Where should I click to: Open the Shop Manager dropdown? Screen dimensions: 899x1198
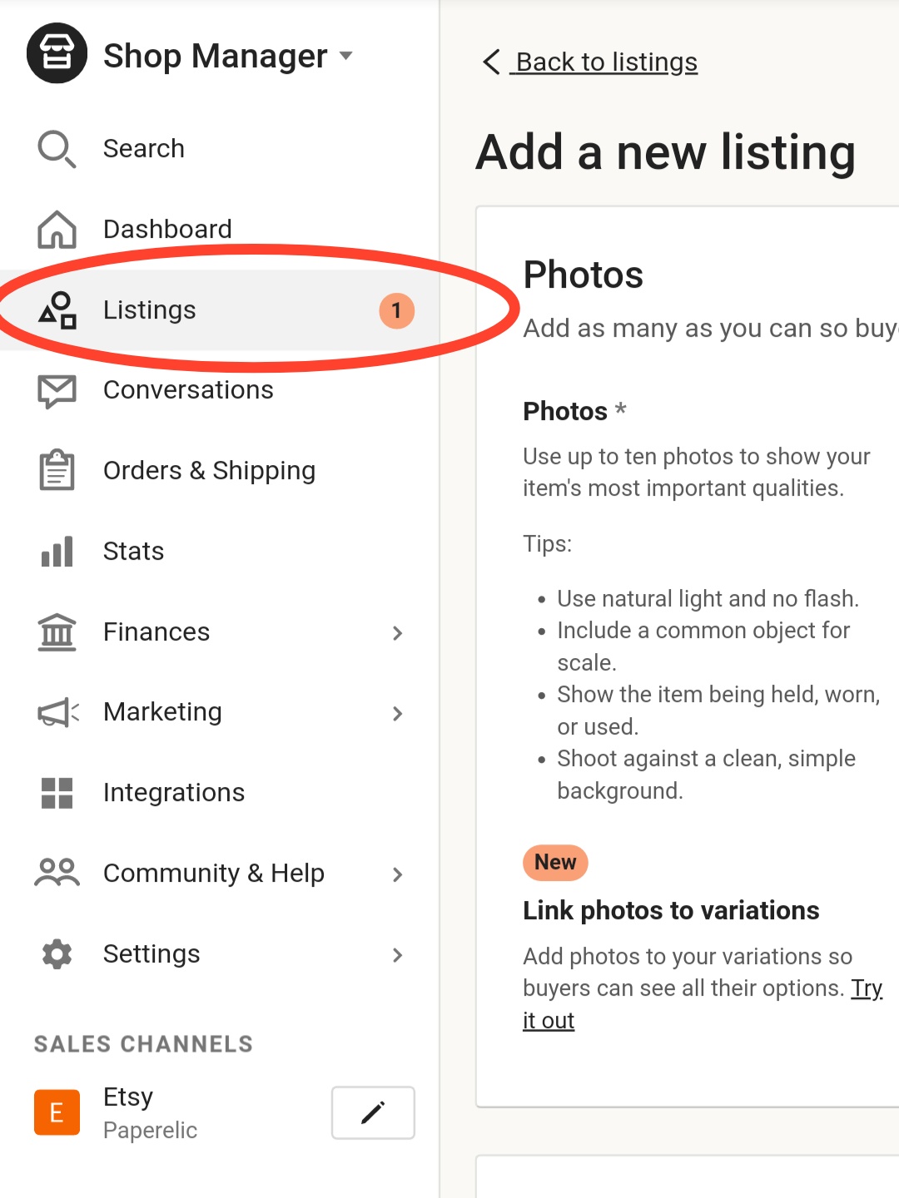[346, 56]
